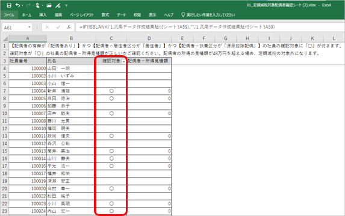
Task: Click cell with employee number 100004
Action: (x=28, y=91)
